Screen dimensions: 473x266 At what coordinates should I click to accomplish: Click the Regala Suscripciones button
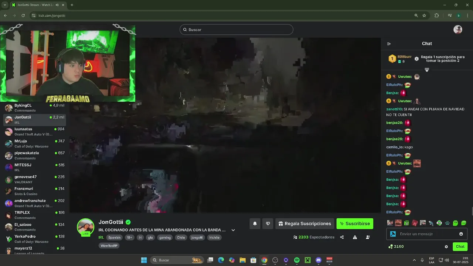(x=305, y=224)
